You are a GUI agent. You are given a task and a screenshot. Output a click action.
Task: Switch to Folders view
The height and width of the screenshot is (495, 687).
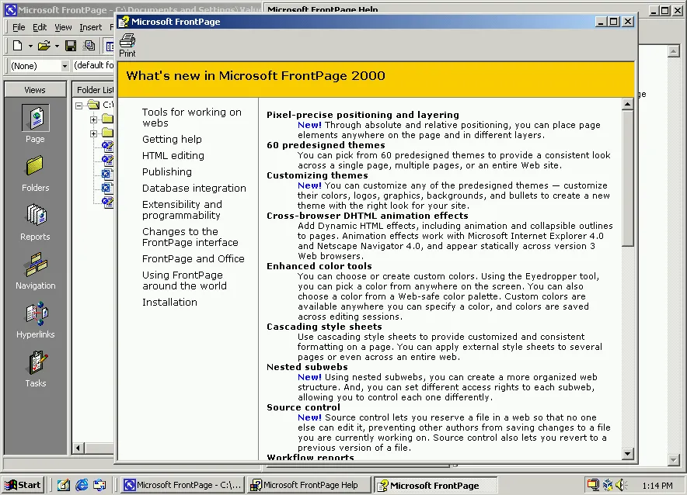click(x=35, y=169)
